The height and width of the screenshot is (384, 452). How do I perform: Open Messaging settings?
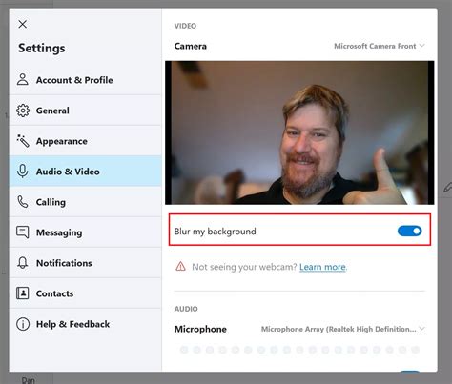click(86, 232)
